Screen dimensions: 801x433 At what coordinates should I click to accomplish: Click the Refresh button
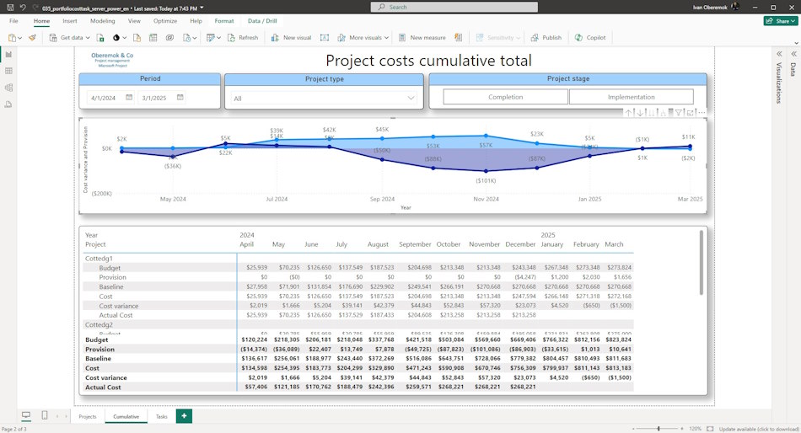[x=243, y=38]
